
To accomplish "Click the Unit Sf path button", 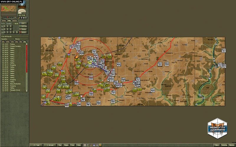I will tap(17, 32).
